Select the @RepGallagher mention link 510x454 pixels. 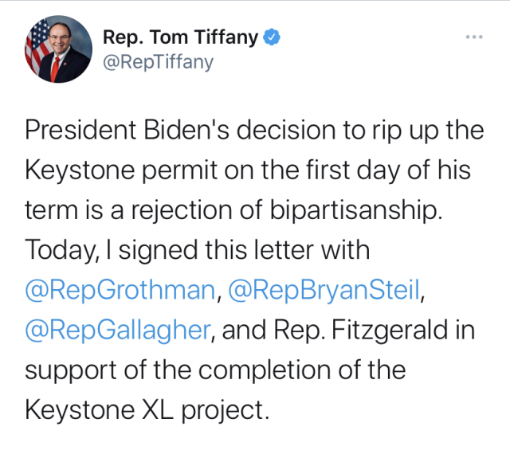120,331
